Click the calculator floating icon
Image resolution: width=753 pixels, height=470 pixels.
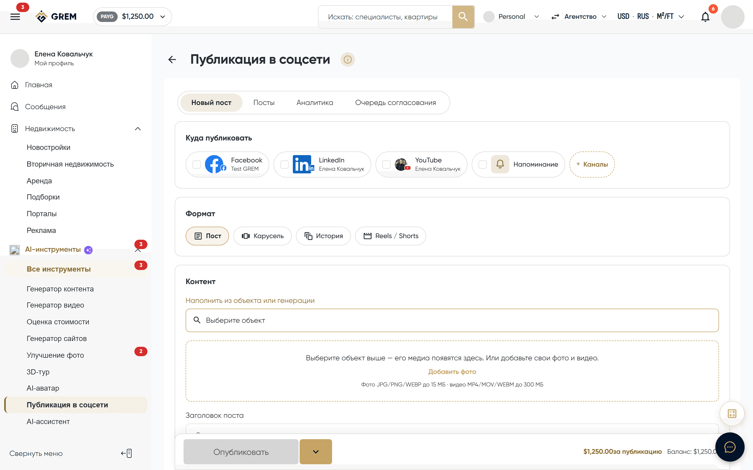(732, 413)
